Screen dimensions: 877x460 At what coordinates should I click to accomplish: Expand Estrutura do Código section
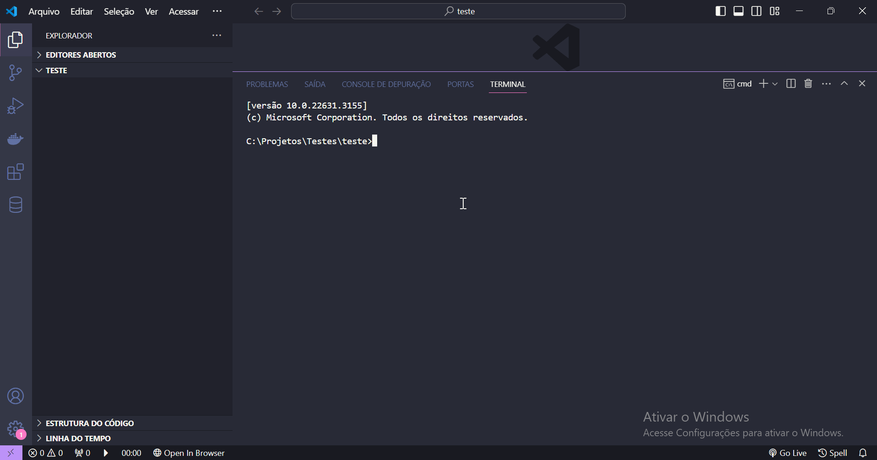[x=132, y=423]
